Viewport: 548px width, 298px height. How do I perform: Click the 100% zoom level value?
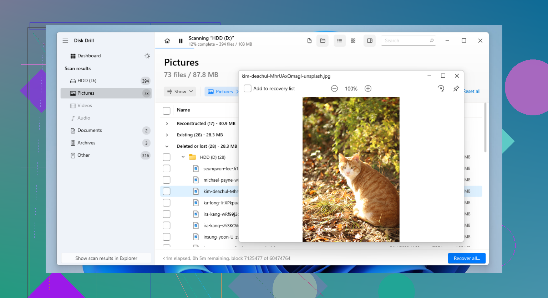[351, 89]
